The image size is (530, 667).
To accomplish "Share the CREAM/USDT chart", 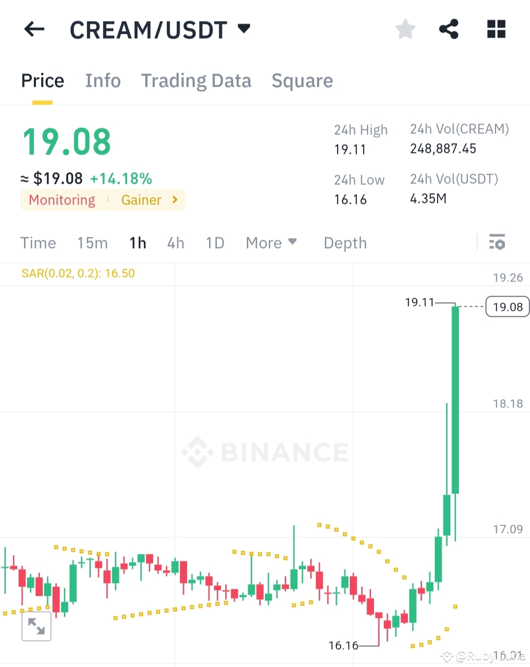I will (x=449, y=29).
